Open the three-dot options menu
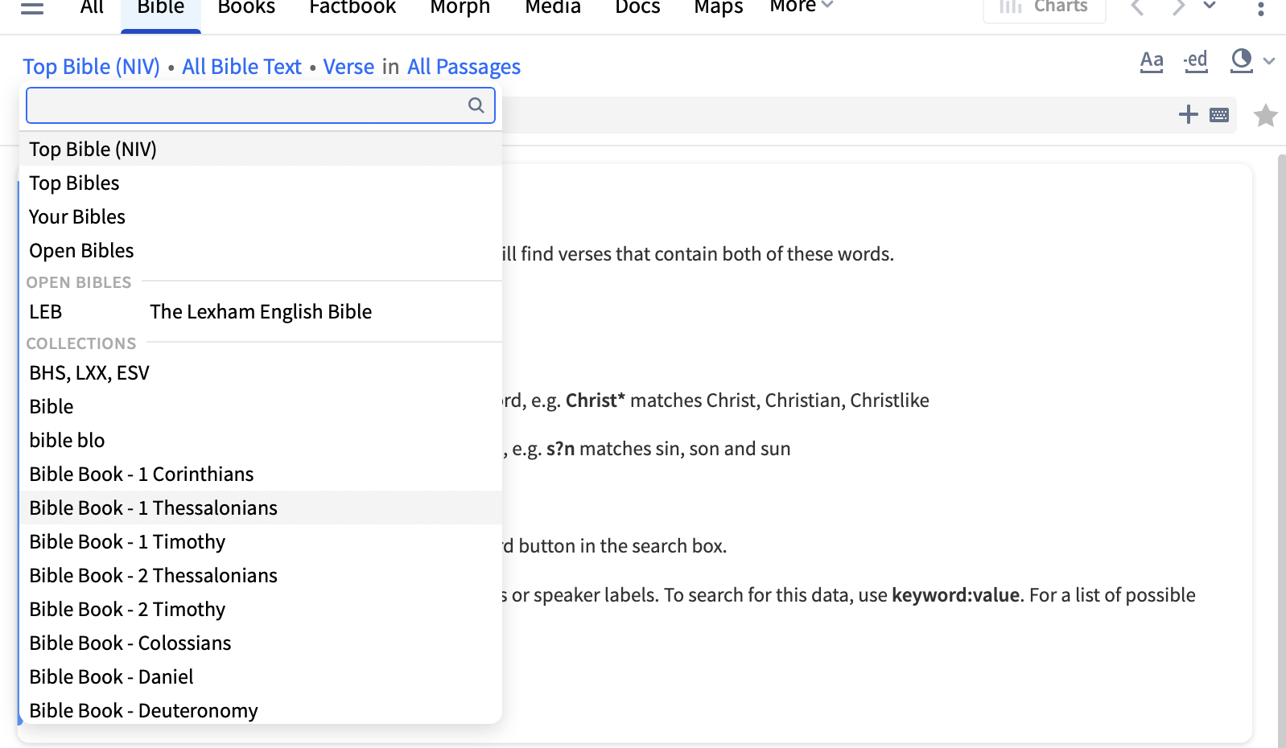This screenshot has height=748, width=1286. (x=1260, y=10)
